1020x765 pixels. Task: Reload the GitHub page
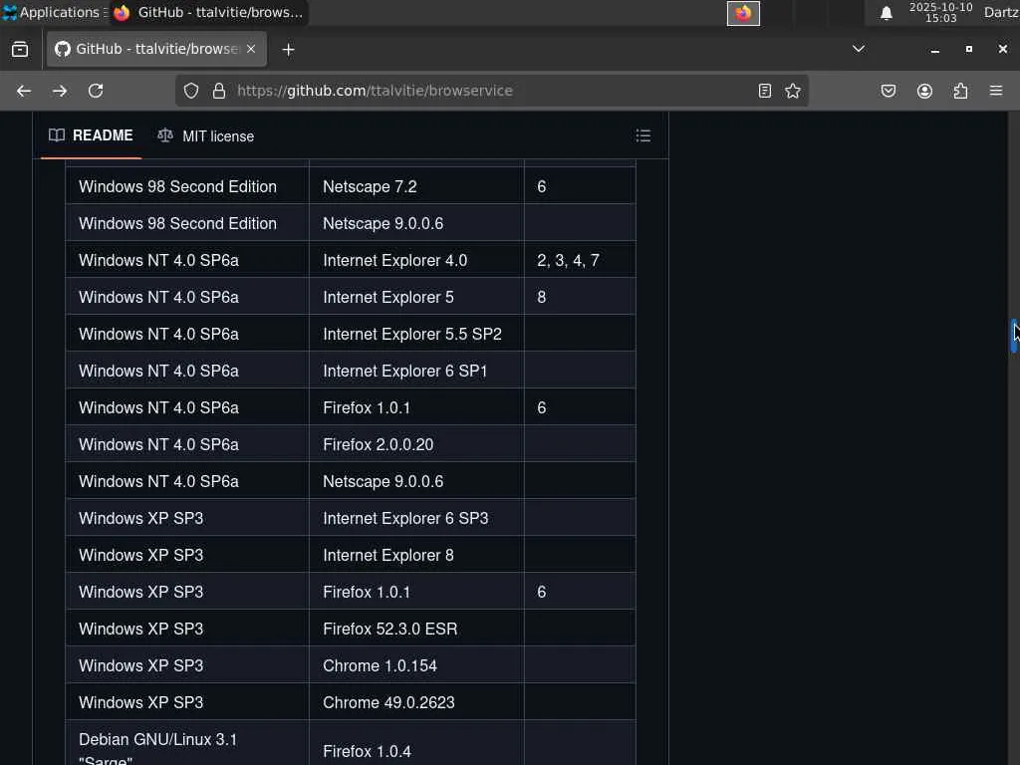(96, 91)
